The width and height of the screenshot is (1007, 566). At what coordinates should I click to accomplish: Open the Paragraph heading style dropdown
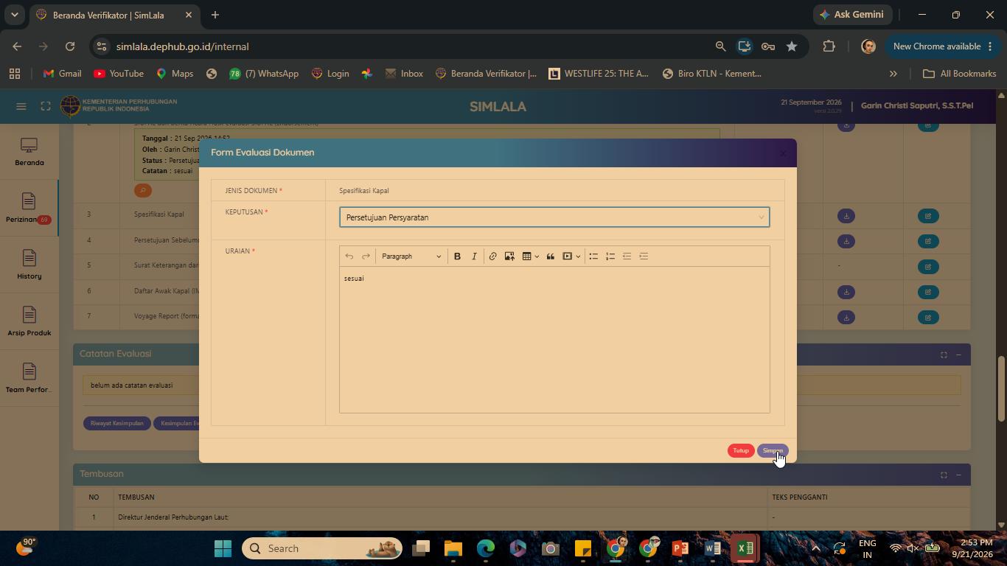point(411,256)
